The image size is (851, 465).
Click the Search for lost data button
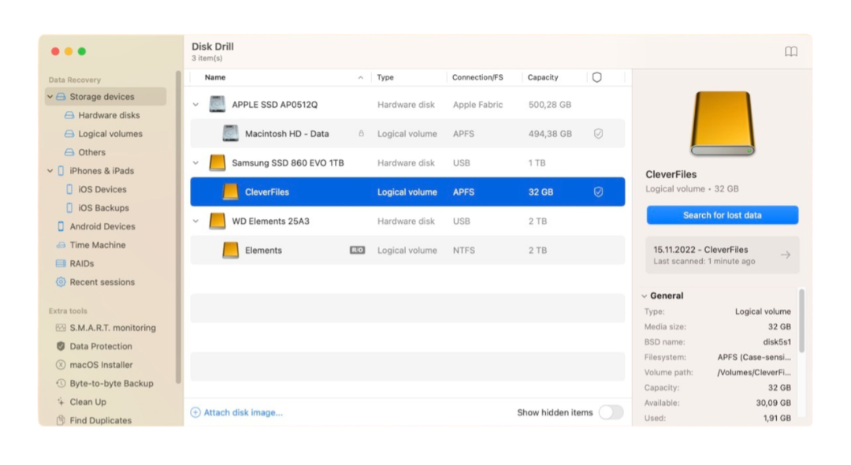pyautogui.click(x=723, y=215)
